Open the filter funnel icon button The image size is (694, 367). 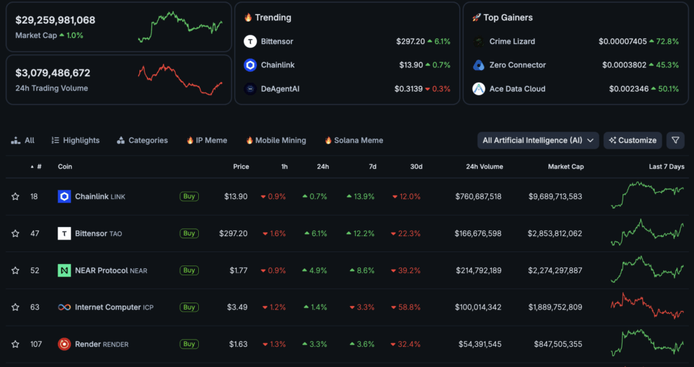click(x=675, y=140)
